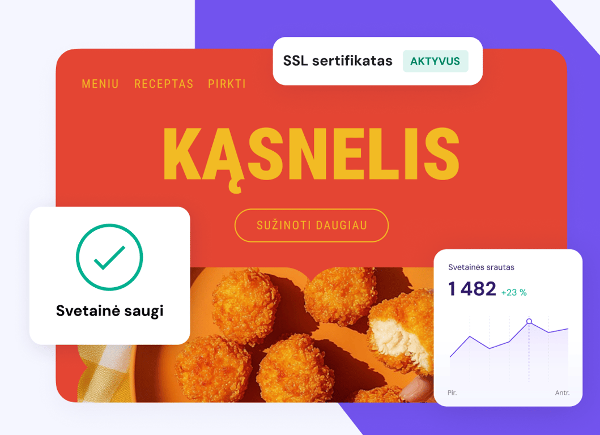Image resolution: width=600 pixels, height=435 pixels.
Task: Open the MENIU navigation item
Action: (x=100, y=84)
